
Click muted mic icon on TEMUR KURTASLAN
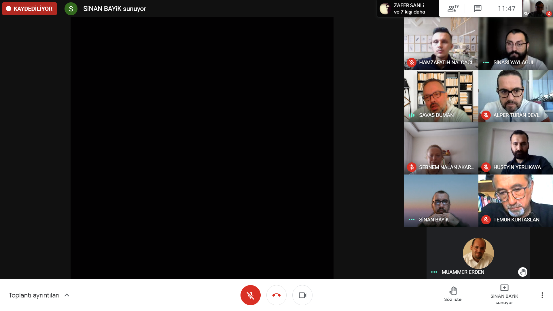point(486,220)
